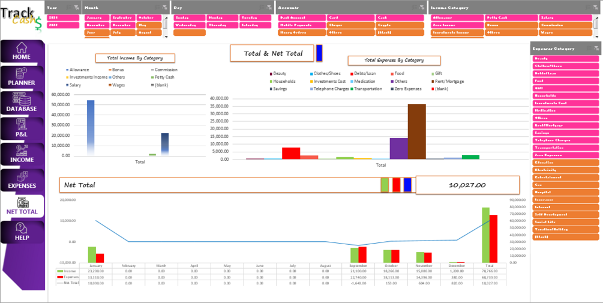Clear the Day slicer filter
The image size is (603, 303).
click(x=269, y=7)
